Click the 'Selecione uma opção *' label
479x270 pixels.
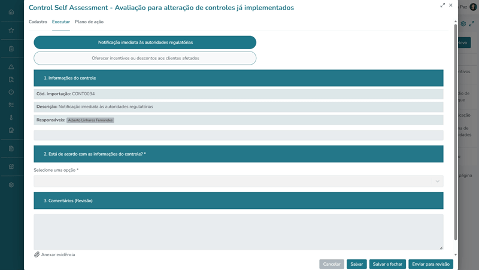56,170
